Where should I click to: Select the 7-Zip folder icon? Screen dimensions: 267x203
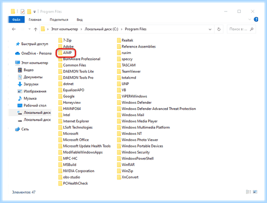60,41
